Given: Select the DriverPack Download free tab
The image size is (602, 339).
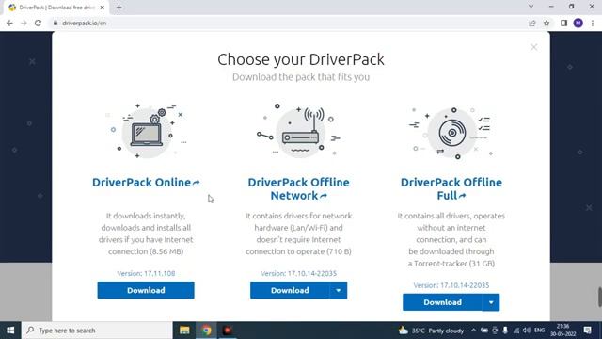Looking at the screenshot, I should pyautogui.click(x=56, y=8).
